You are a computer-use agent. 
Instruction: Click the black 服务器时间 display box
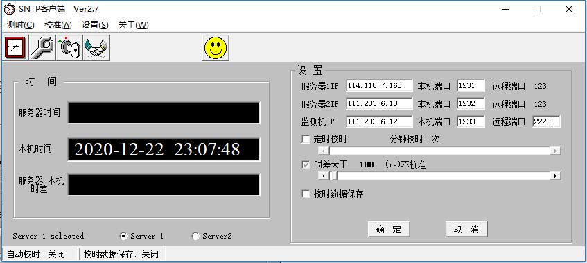[164, 113]
